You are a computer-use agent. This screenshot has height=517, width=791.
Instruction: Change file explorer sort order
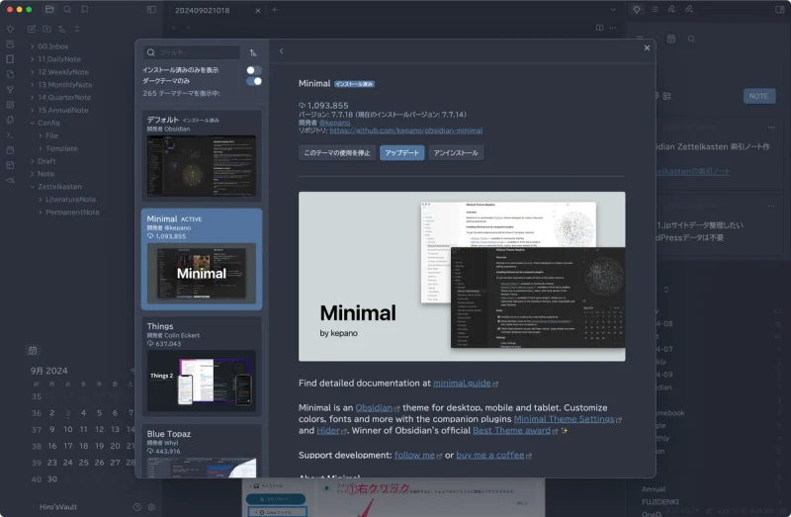point(62,29)
